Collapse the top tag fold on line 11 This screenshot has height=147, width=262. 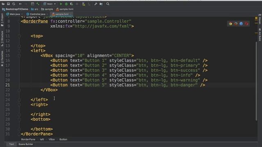(x=19, y=36)
